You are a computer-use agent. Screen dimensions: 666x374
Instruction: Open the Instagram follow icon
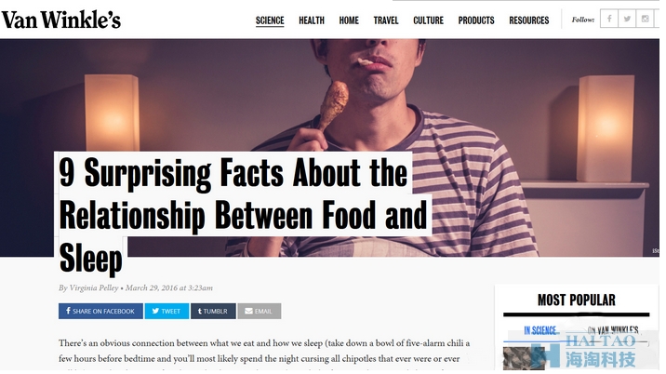(645, 20)
